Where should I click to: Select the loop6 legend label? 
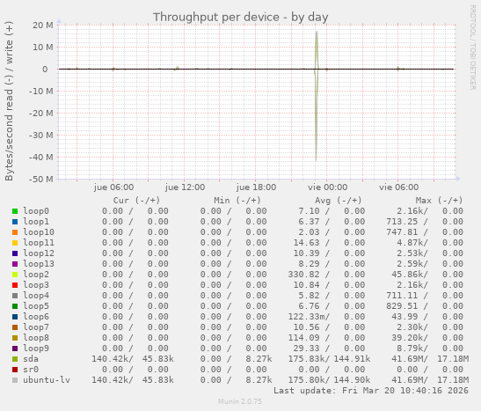pyautogui.click(x=36, y=317)
